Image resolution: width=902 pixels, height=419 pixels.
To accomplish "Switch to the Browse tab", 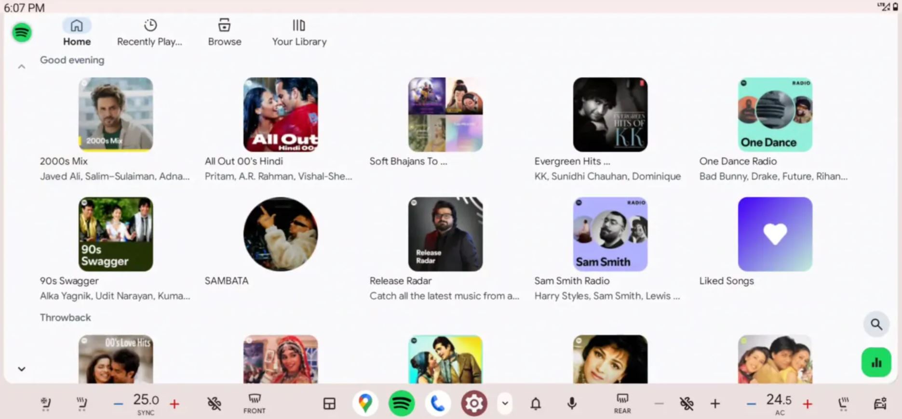I will click(x=224, y=32).
